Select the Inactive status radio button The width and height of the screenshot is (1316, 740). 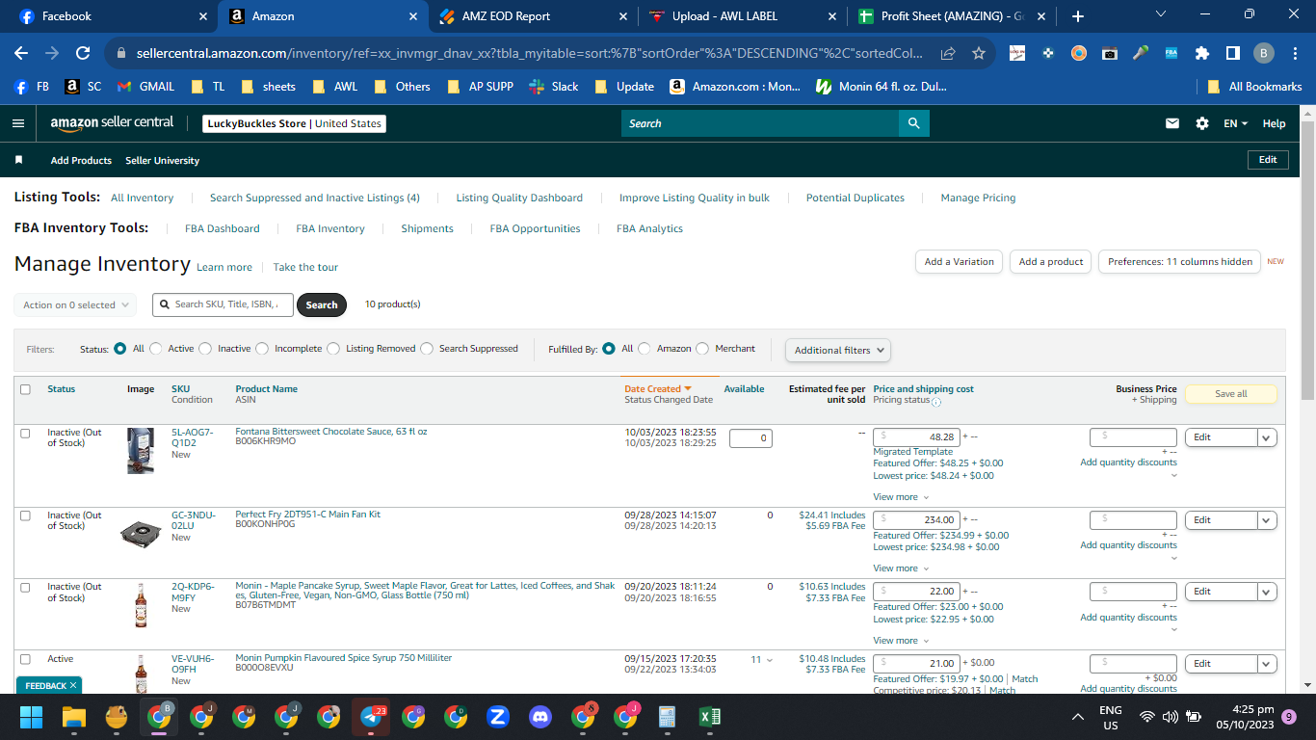(x=203, y=349)
